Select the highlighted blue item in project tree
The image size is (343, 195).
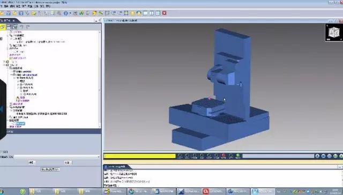(x=20, y=124)
